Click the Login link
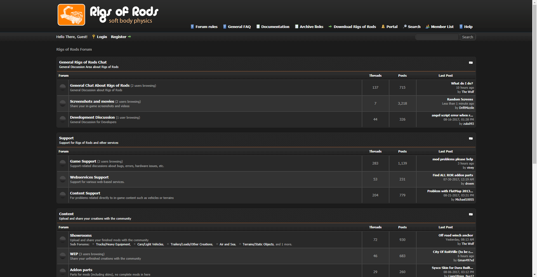The image size is (537, 277). [102, 37]
